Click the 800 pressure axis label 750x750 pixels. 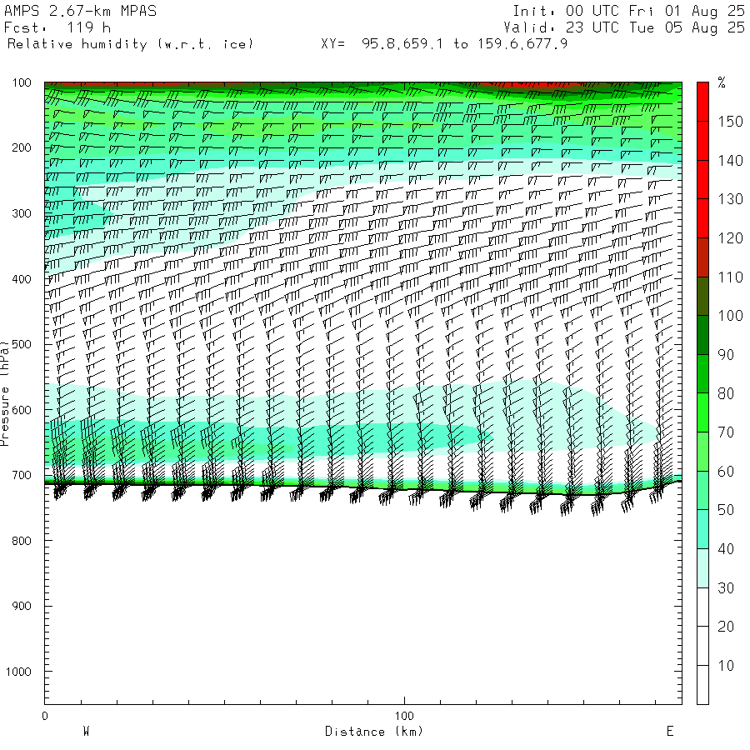[x=22, y=541]
